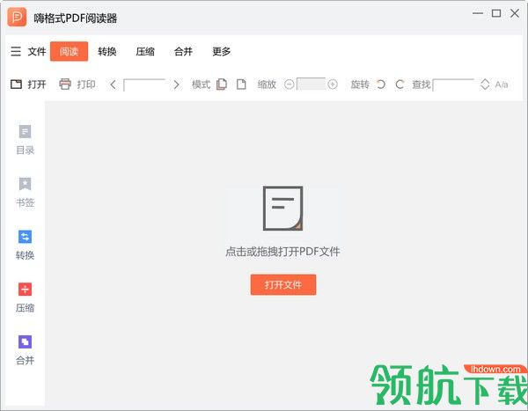Switch to the 压缩 tab in top bar
The width and height of the screenshot is (528, 411).
(145, 52)
